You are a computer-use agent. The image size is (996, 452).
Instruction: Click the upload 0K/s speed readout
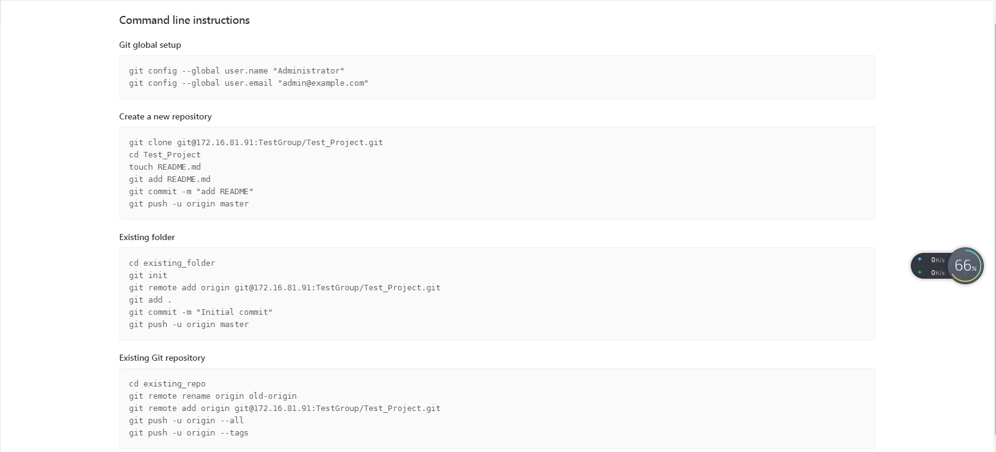pos(938,260)
